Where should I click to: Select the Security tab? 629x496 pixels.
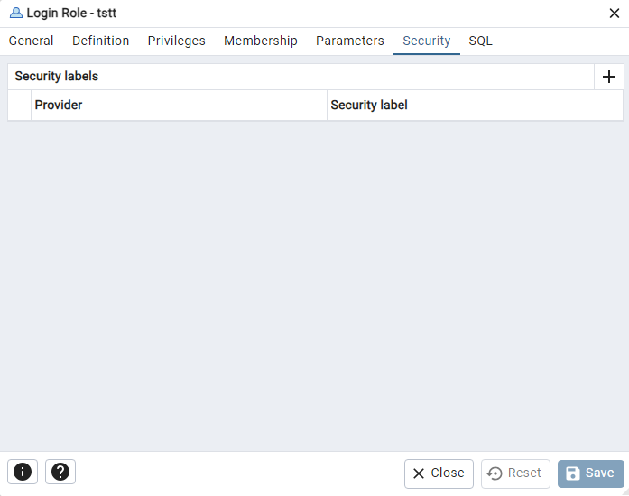(x=427, y=41)
